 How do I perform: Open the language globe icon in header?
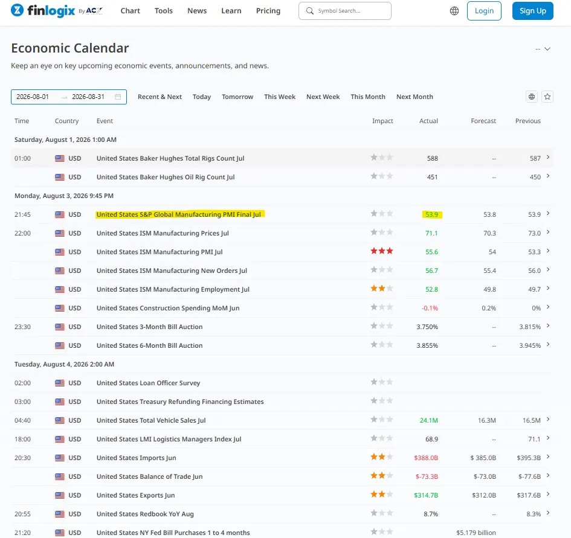click(454, 11)
